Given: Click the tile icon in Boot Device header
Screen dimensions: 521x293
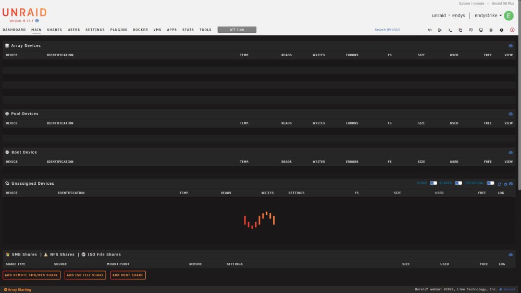Looking at the screenshot, I should tap(511, 152).
